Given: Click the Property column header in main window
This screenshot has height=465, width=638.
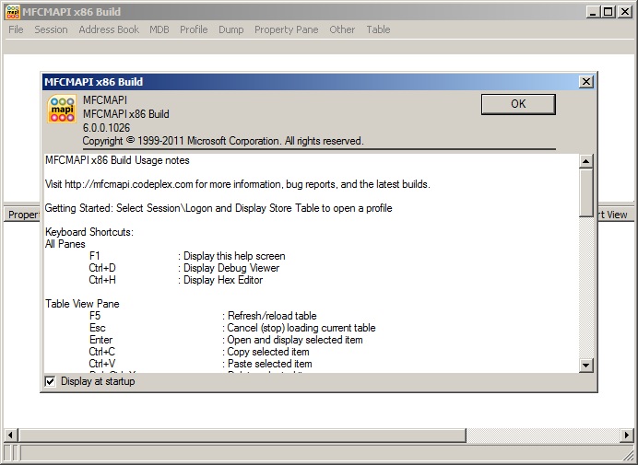Looking at the screenshot, I should [x=22, y=215].
